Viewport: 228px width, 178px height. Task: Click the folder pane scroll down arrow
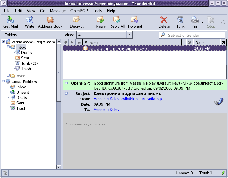tap(59, 167)
